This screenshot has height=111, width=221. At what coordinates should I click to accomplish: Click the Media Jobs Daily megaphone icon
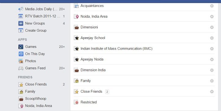21,9
